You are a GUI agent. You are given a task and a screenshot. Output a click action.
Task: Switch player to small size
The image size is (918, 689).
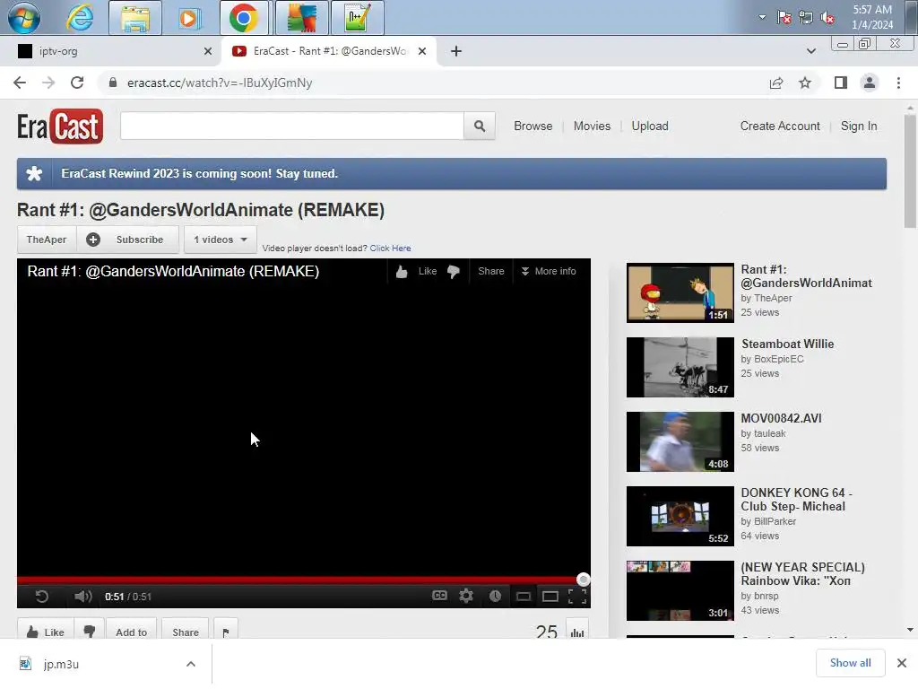523,597
